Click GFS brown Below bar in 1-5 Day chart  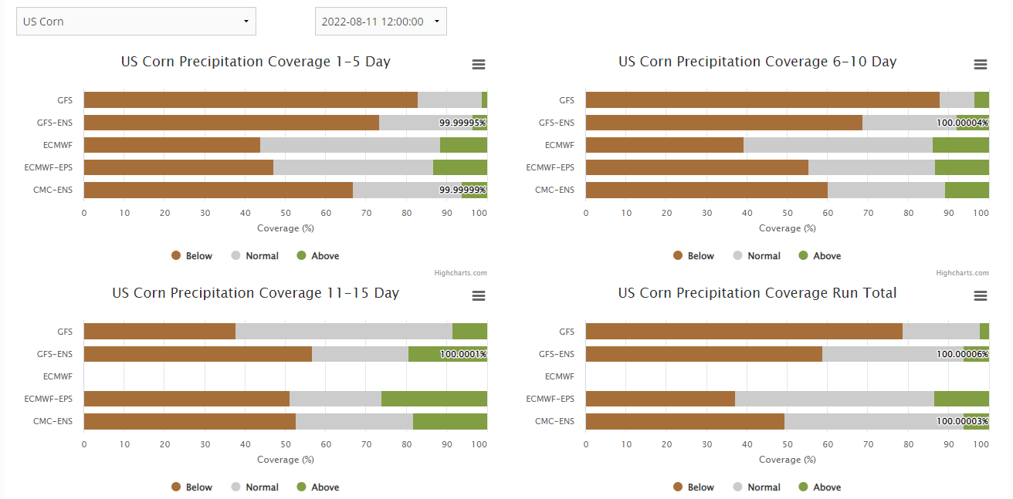pyautogui.click(x=250, y=99)
